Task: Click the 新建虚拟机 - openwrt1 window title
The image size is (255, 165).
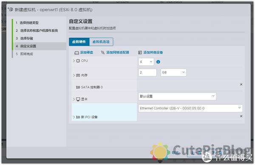Action: (54, 10)
